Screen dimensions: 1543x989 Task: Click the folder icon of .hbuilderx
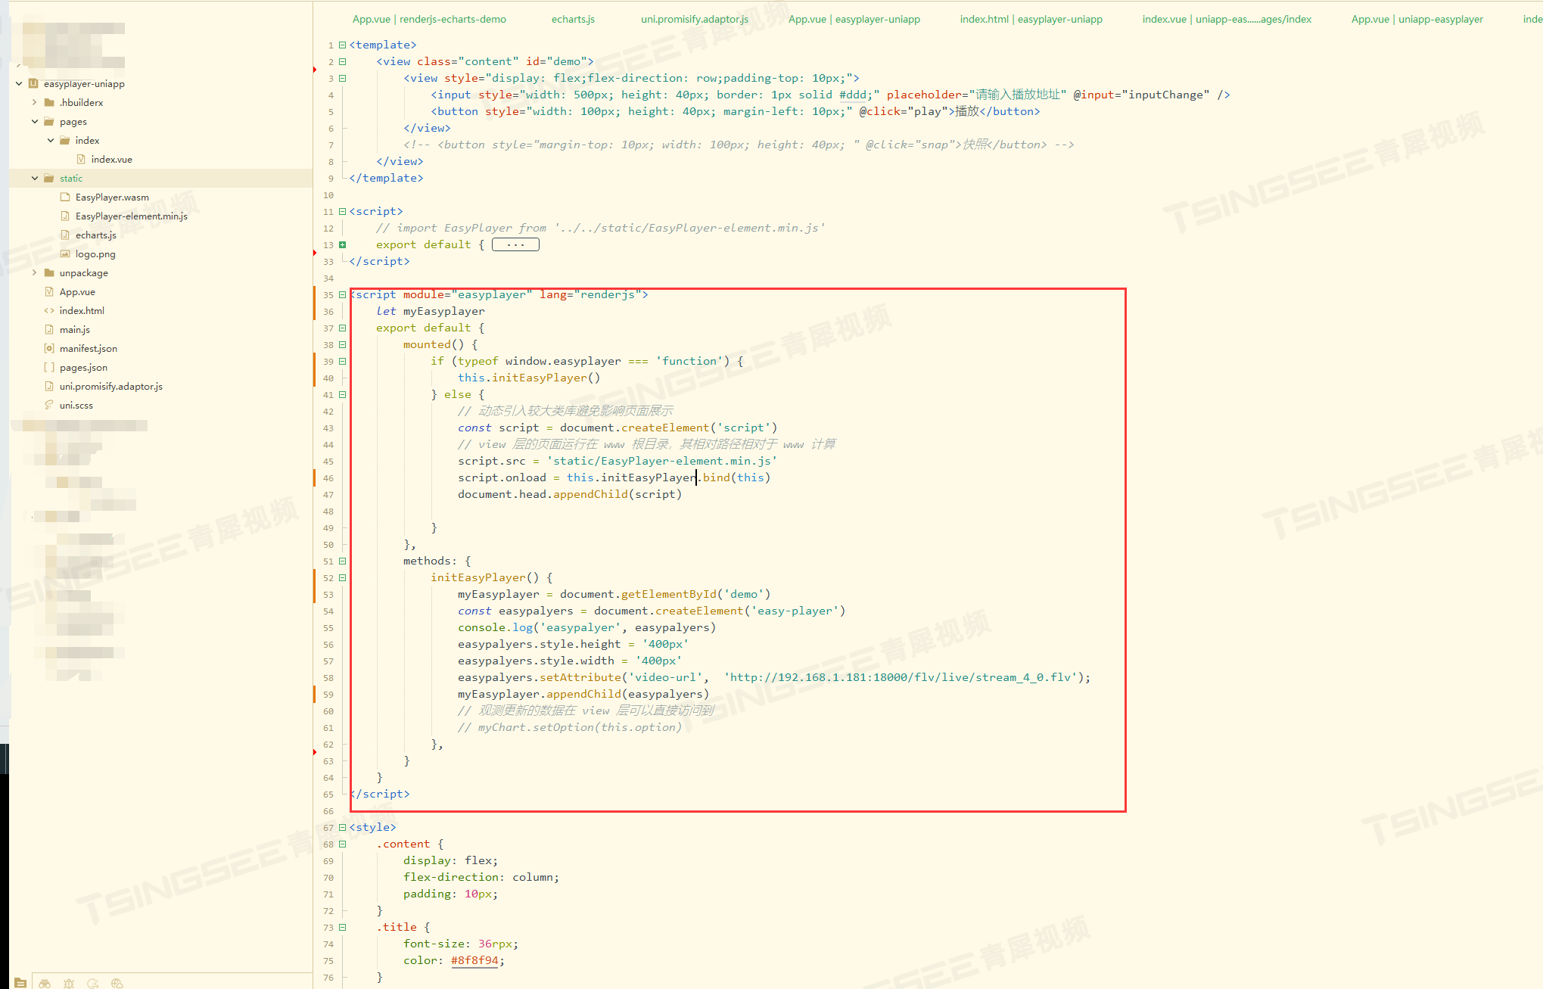point(49,102)
